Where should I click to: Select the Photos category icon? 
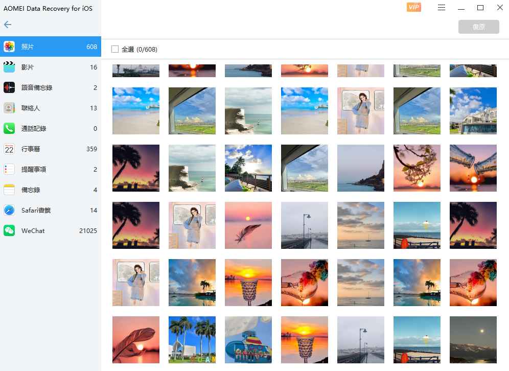coord(9,47)
